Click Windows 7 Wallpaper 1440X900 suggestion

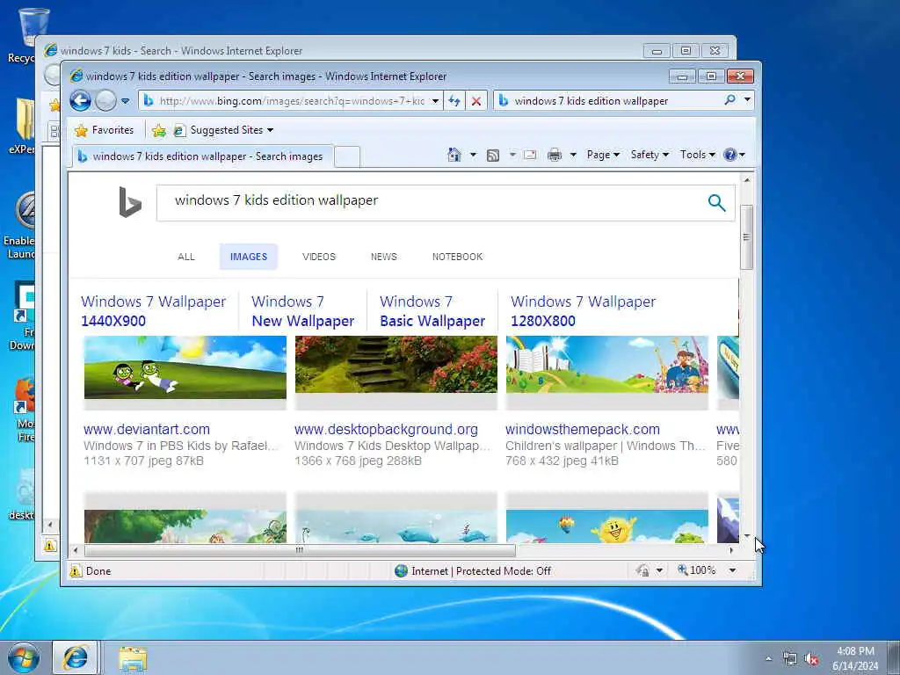pyautogui.click(x=153, y=311)
